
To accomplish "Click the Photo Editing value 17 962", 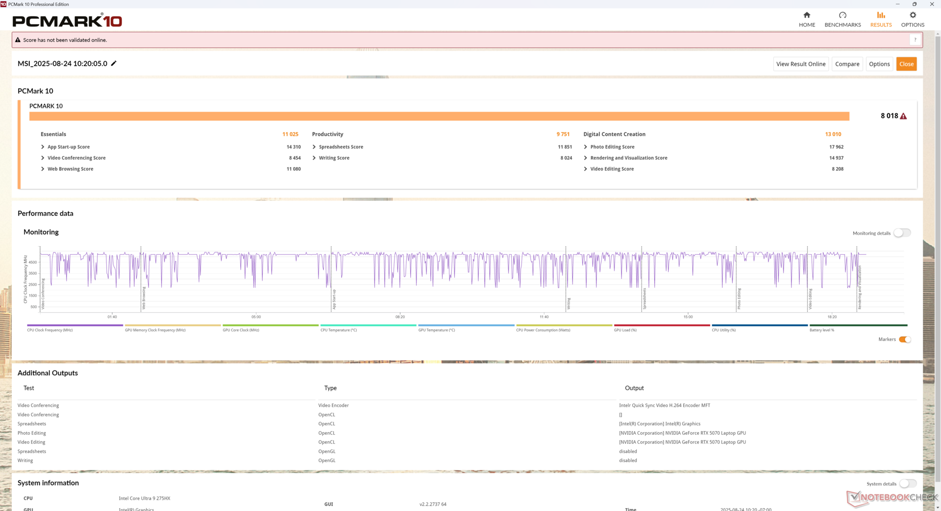I will pos(836,147).
